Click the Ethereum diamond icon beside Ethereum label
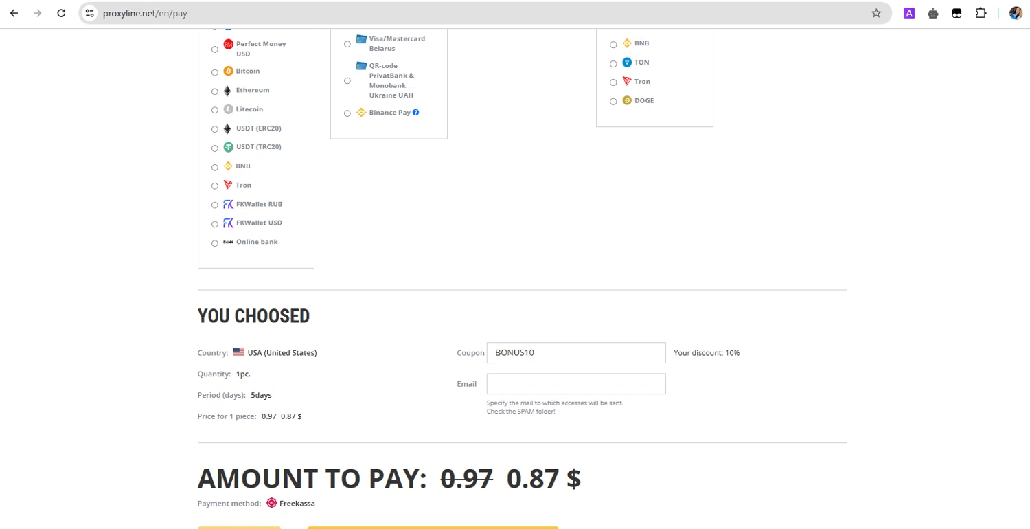Image resolution: width=1030 pixels, height=529 pixels. point(227,91)
